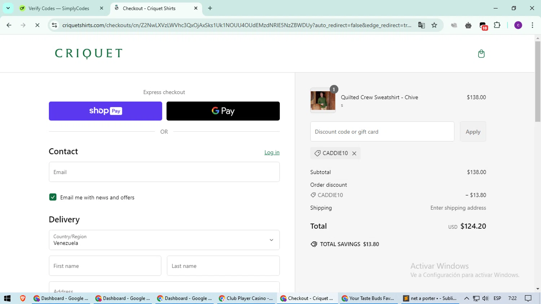Close the Checkout Criquet Shirts tab
Image resolution: width=541 pixels, height=304 pixels.
pos(196,8)
